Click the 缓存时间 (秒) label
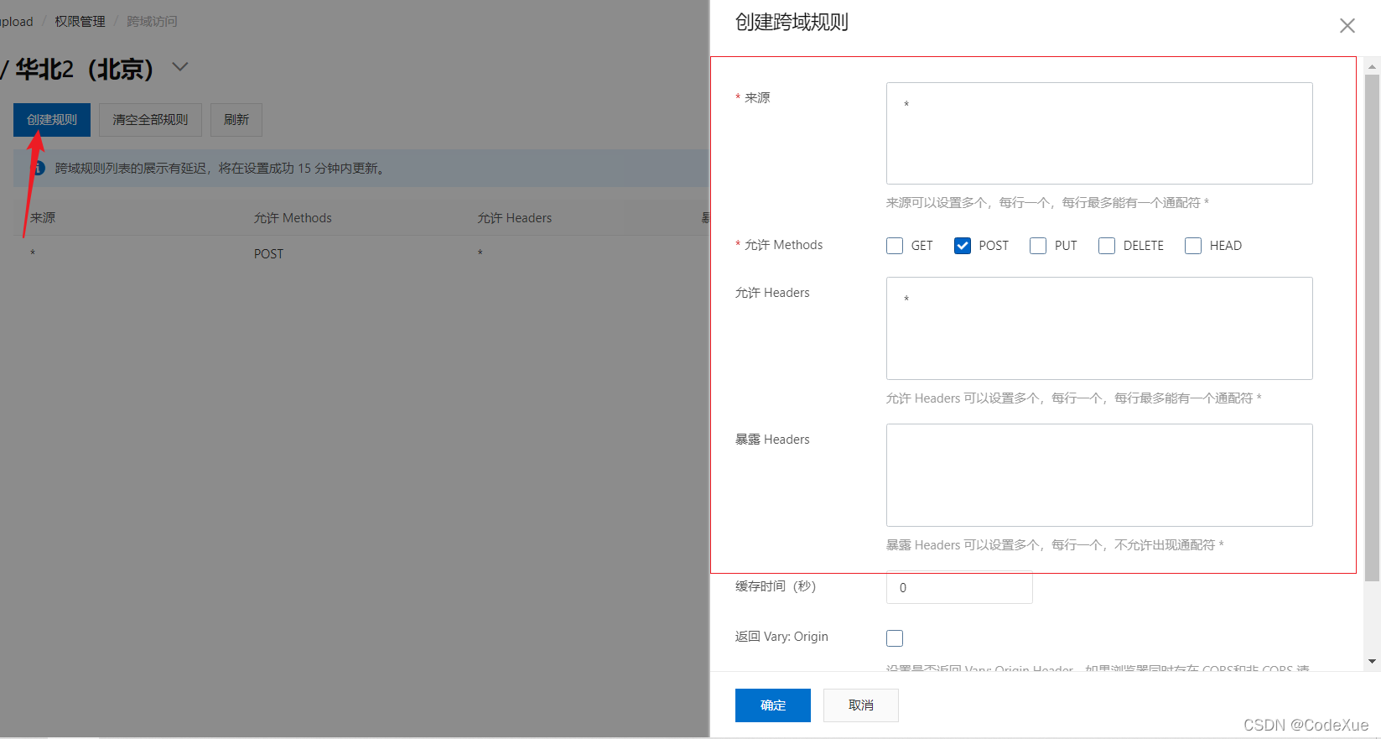Screen dimensions: 1381x739 (x=776, y=586)
